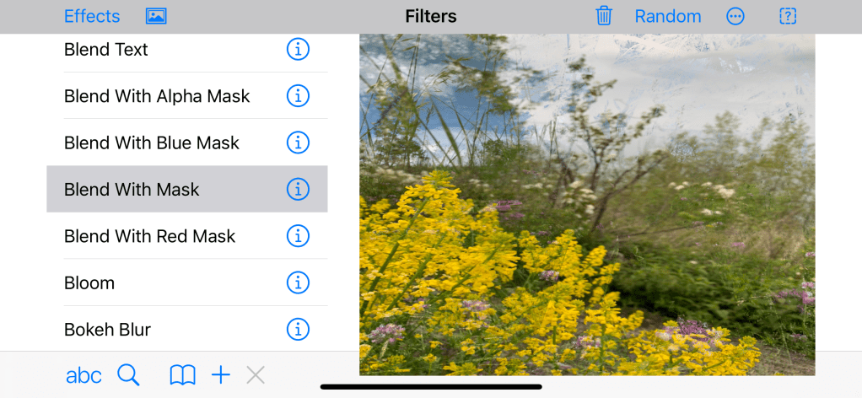Apply a Random filter
Viewport: 862px width, 398px height.
668,17
